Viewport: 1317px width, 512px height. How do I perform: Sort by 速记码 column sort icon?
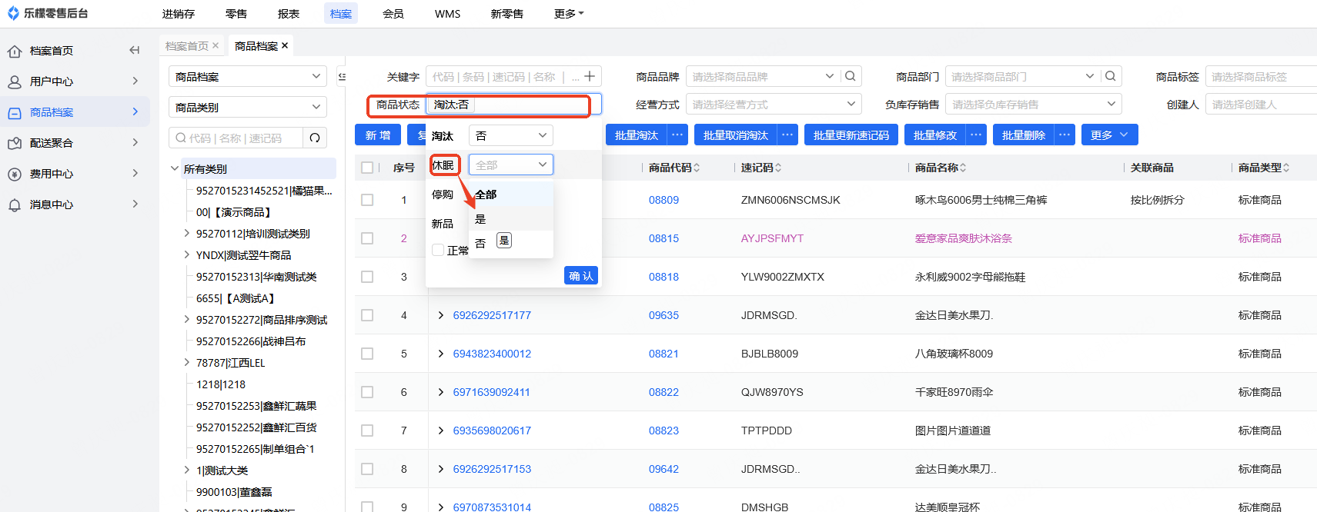778,168
